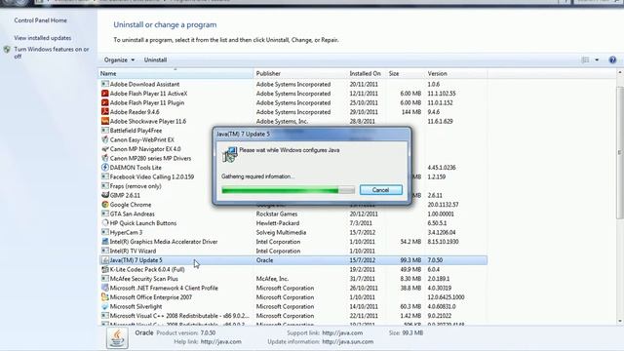
Task: Click the change view icon
Action: coord(585,60)
